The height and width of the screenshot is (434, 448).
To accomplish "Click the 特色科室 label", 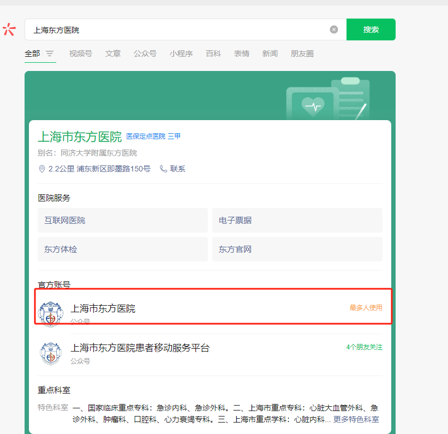I will pyautogui.click(x=53, y=407).
